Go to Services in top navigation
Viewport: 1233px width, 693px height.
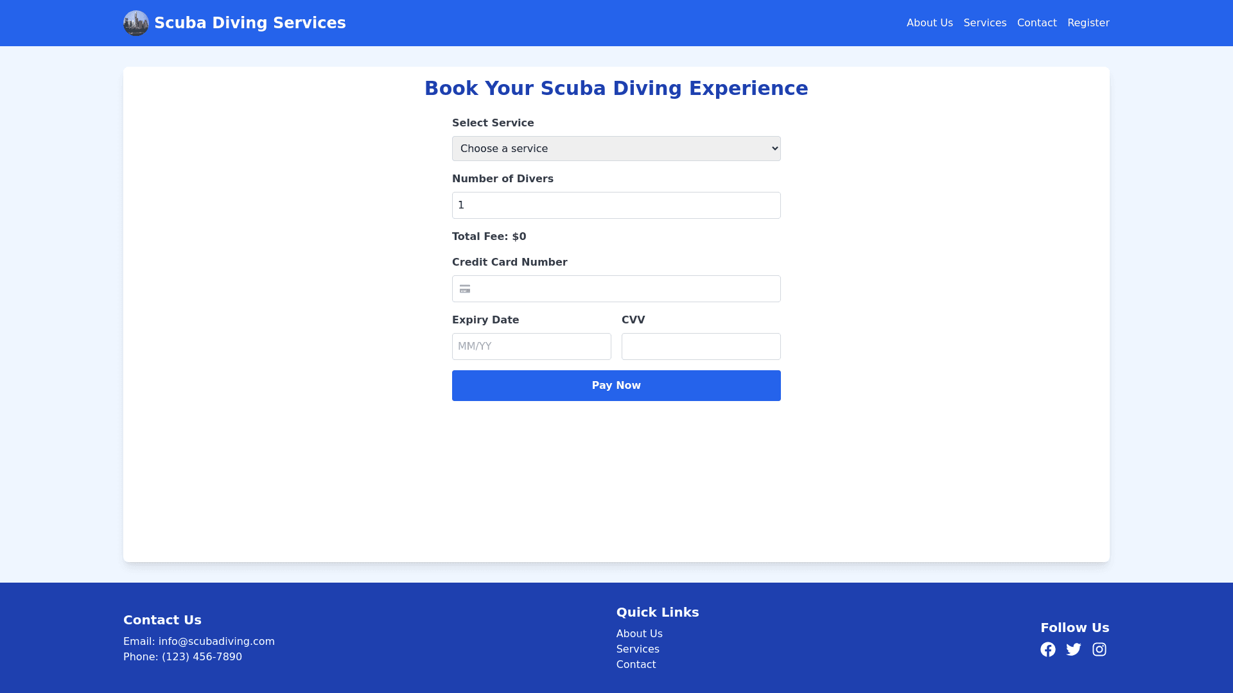click(984, 23)
